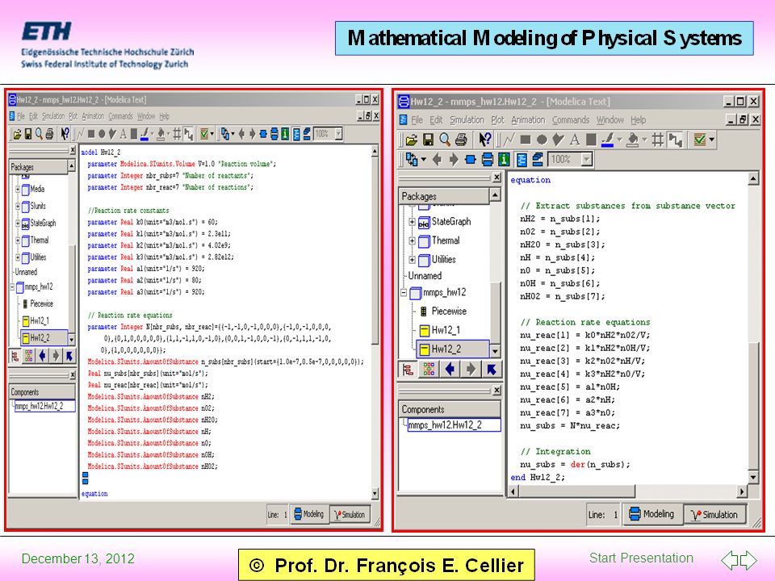
Task: Click the Check model checkmark in right window
Action: click(x=699, y=140)
